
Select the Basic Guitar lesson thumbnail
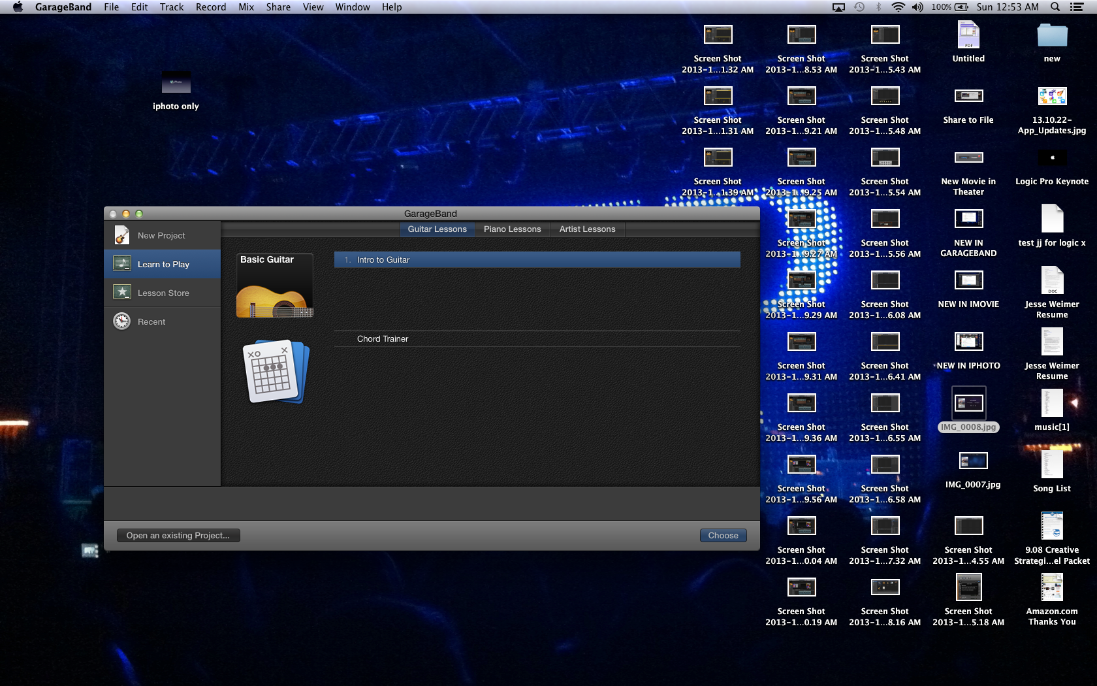point(275,286)
